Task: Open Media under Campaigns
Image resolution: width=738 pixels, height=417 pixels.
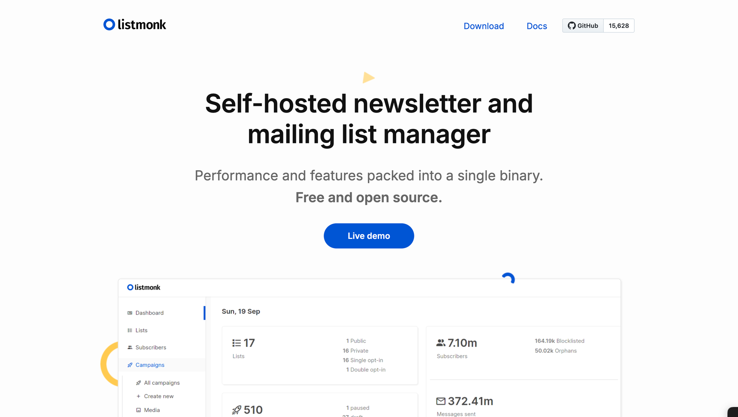Action: click(x=152, y=410)
